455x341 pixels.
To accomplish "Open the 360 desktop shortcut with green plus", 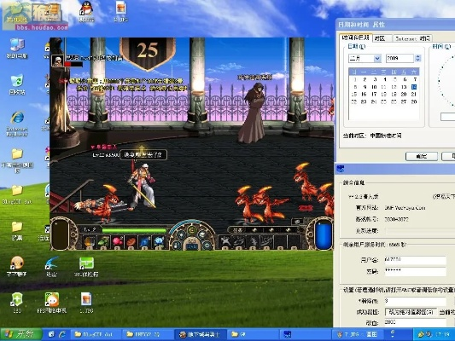I will [x=17, y=303].
